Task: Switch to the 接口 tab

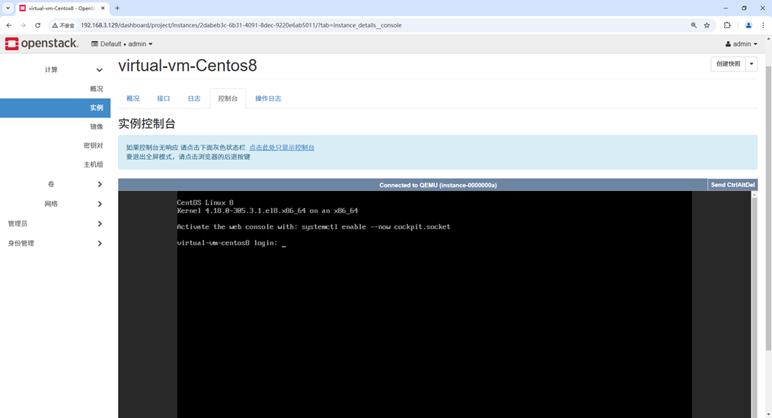Action: coord(164,98)
